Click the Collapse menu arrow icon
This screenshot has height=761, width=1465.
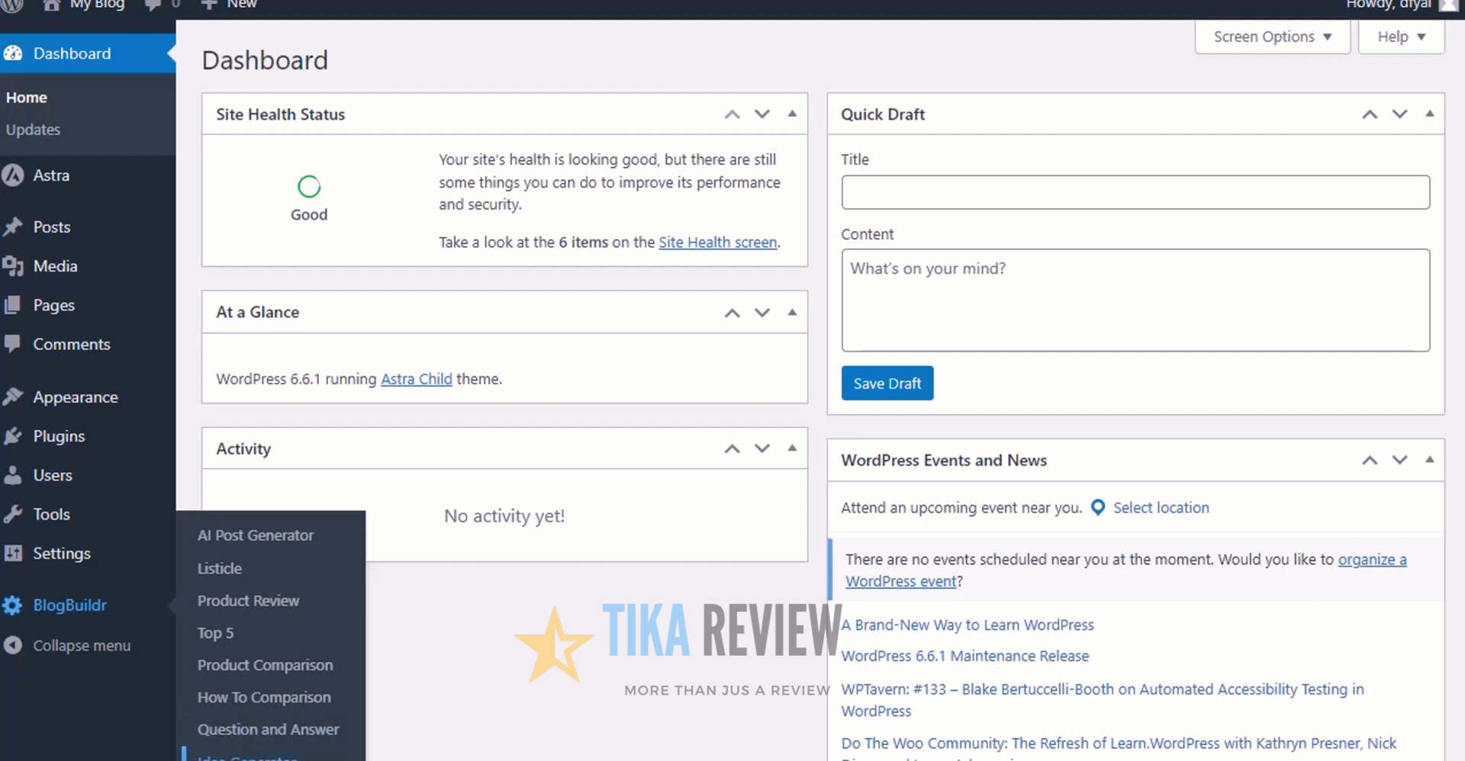tap(13, 645)
